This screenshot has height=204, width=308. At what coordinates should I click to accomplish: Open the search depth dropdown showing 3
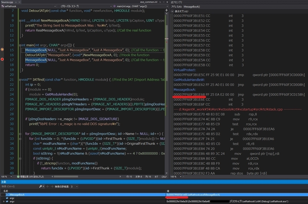click(x=74, y=186)
